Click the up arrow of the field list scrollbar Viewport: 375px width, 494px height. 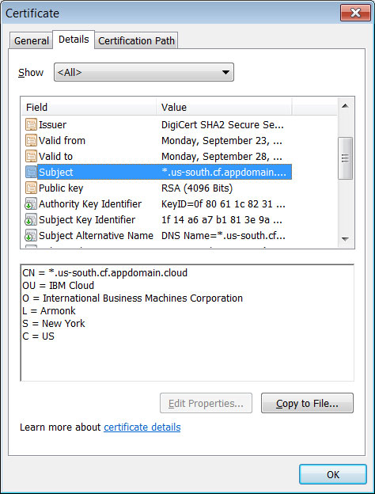pyautogui.click(x=345, y=106)
